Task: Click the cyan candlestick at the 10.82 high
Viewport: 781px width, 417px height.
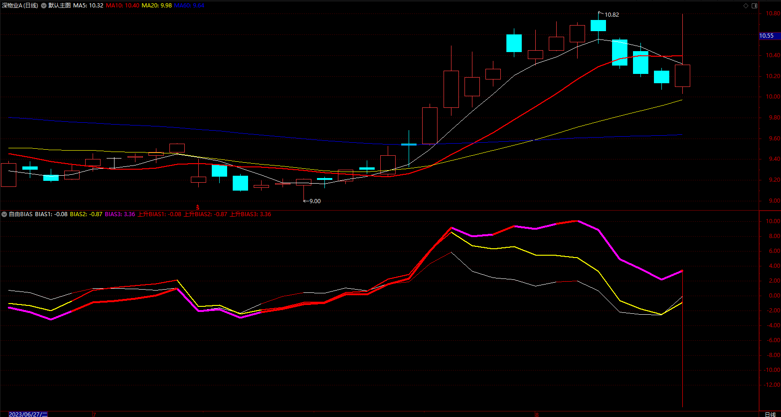Action: [598, 26]
